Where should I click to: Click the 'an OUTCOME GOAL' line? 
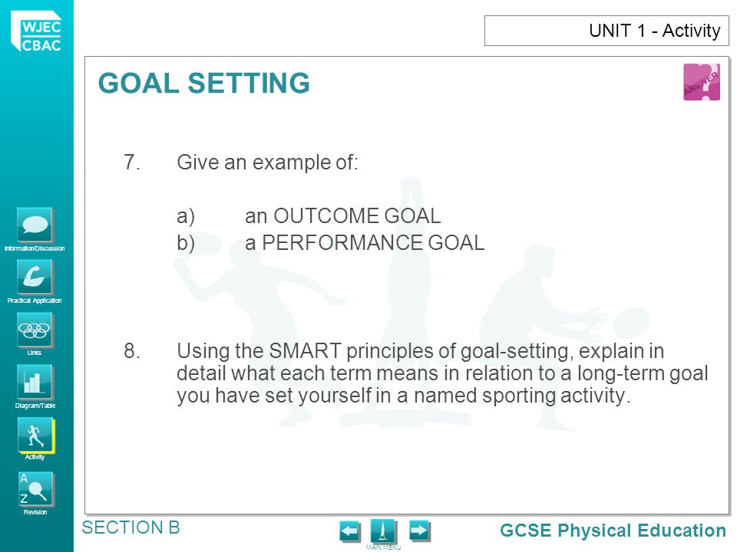(342, 216)
